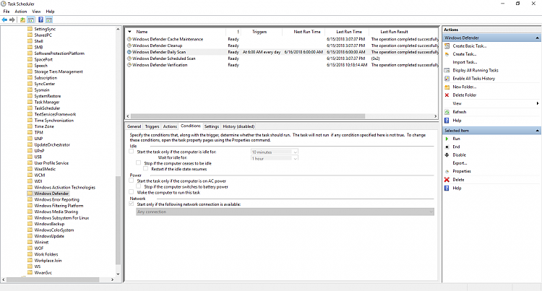Click the Disable down-arrow icon
Screen dimensions: 542x291
point(447,155)
